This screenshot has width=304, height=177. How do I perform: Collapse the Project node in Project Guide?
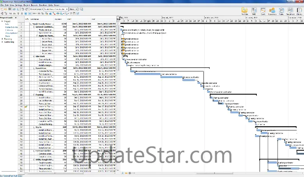point(2,21)
